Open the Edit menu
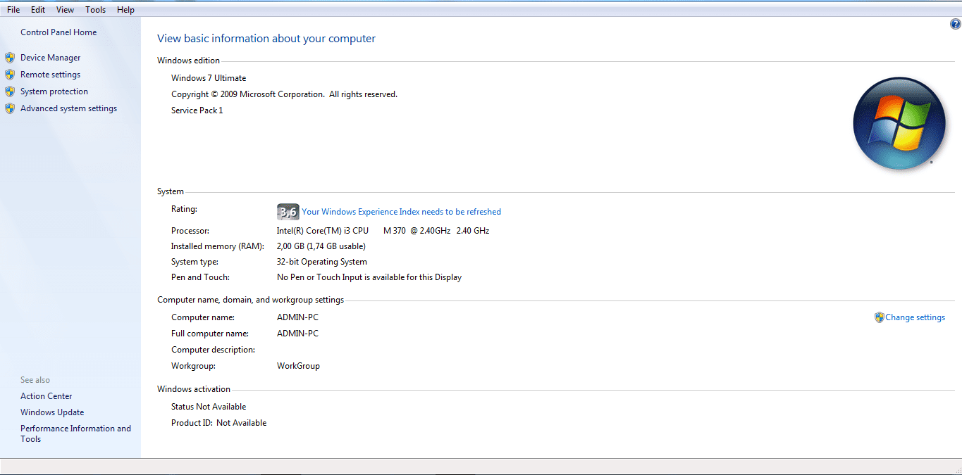This screenshot has height=475, width=962. click(38, 10)
